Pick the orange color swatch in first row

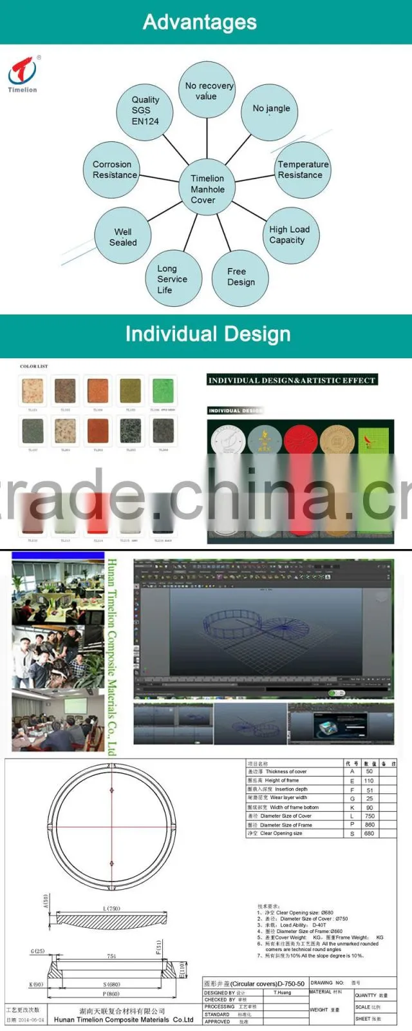pyautogui.click(x=98, y=390)
